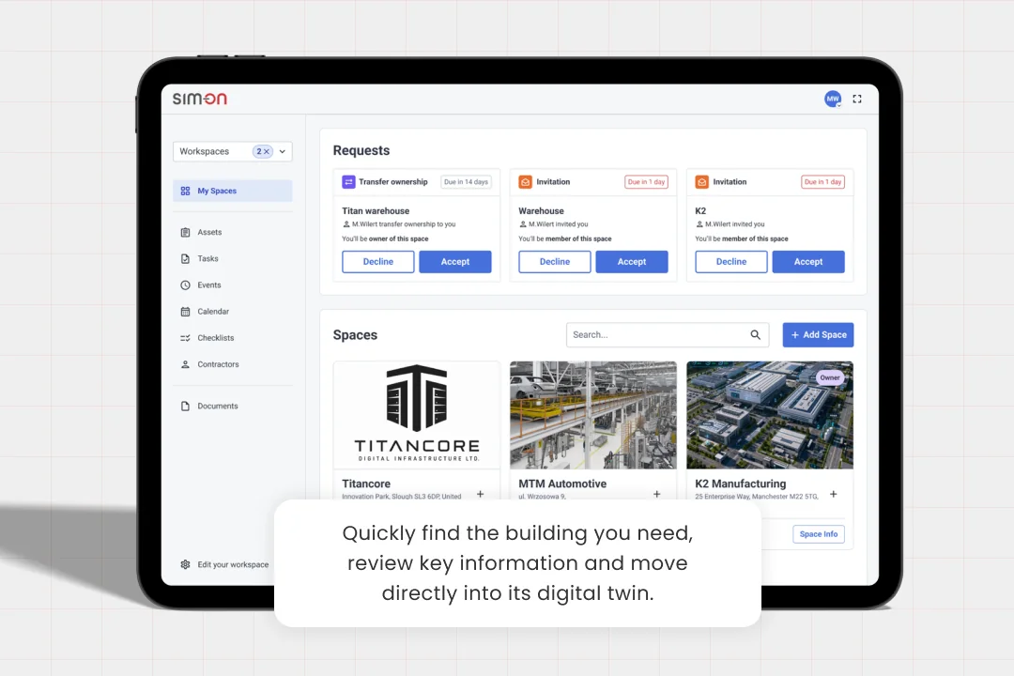The width and height of the screenshot is (1014, 676).
Task: Click the K2 Manufacturing space name
Action: tap(741, 484)
